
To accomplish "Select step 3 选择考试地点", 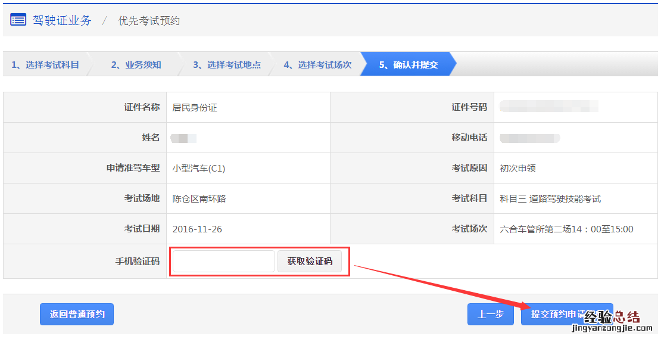I will coord(227,65).
